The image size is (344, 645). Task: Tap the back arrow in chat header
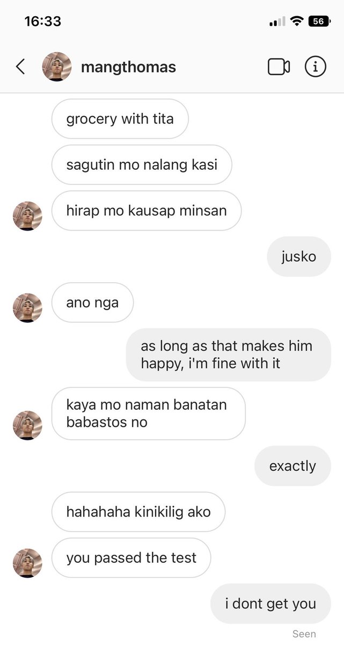pos(20,67)
